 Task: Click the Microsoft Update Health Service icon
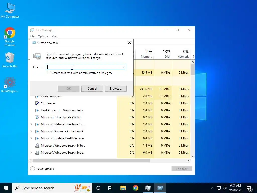[37, 138]
